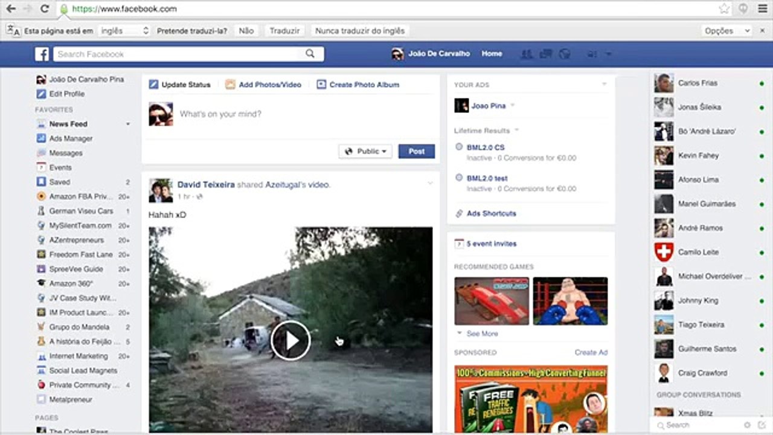Open Messages in the left sidebar
The height and width of the screenshot is (435, 773).
(65, 153)
